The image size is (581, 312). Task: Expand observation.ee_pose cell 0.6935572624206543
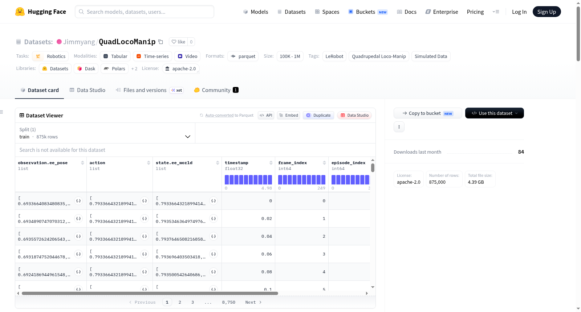[78, 236]
